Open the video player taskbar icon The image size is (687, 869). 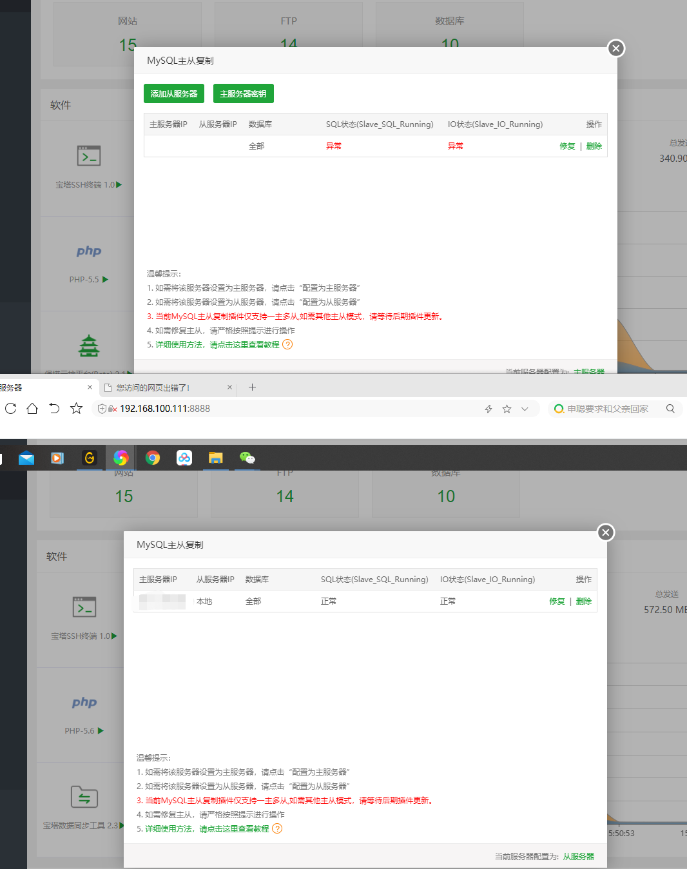coord(57,458)
